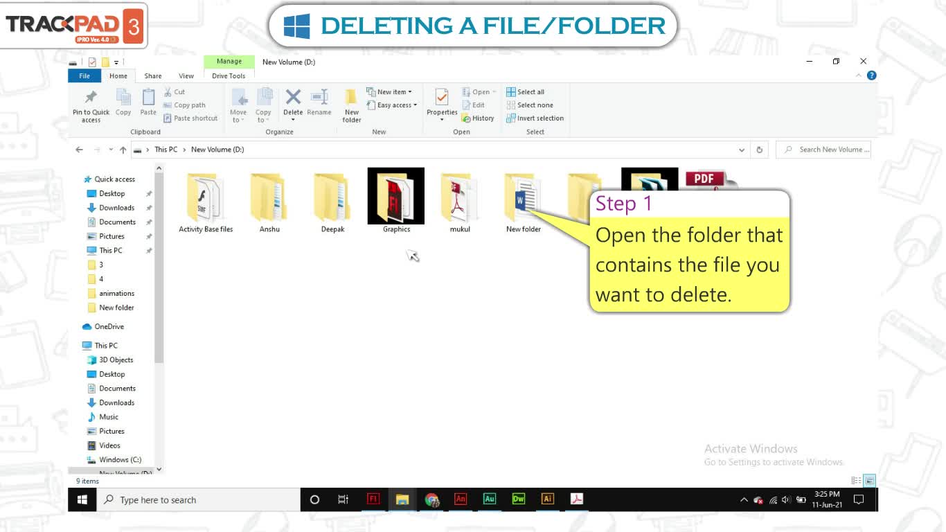Switch to large icons view in status bar
This screenshot has height=532, width=946.
click(x=870, y=480)
